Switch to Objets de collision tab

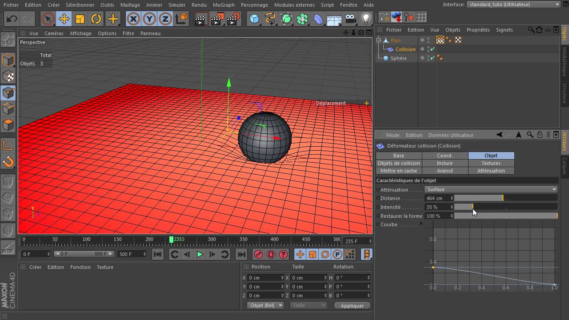[399, 163]
